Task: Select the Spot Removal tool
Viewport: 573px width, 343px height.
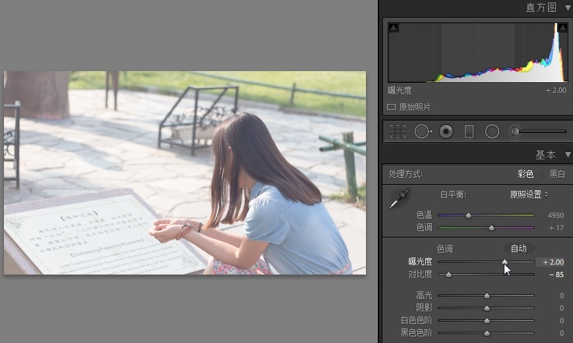Action: [x=422, y=132]
